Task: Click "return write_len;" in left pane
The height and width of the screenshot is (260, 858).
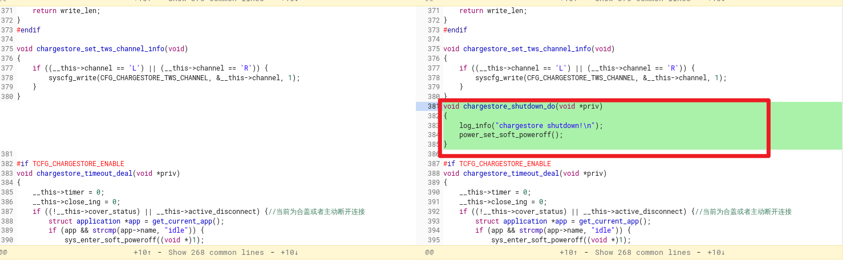Action: pos(66,11)
